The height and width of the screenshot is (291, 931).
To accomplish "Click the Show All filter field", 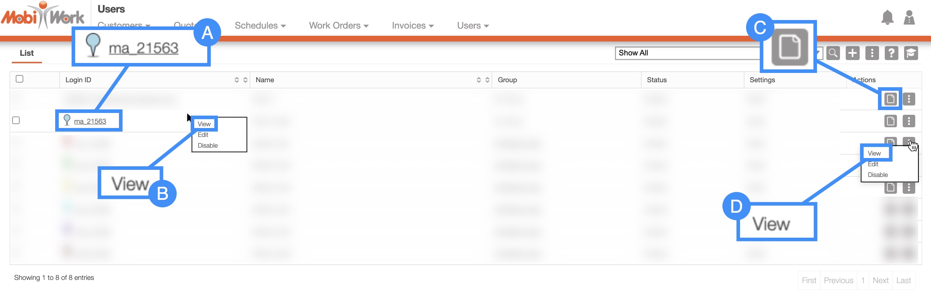I will coord(687,53).
